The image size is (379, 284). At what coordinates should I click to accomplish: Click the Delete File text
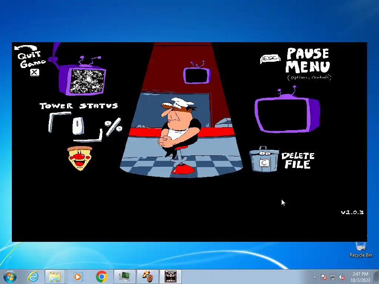pyautogui.click(x=298, y=160)
